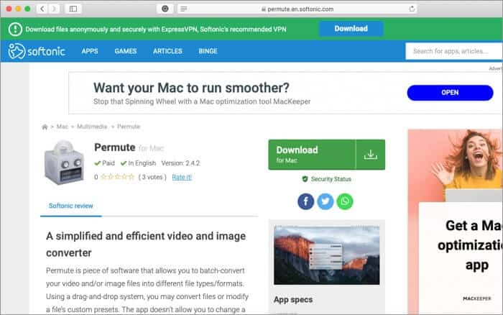Open the GAMES menu
Viewport: 503px width, 315px height.
click(x=126, y=51)
